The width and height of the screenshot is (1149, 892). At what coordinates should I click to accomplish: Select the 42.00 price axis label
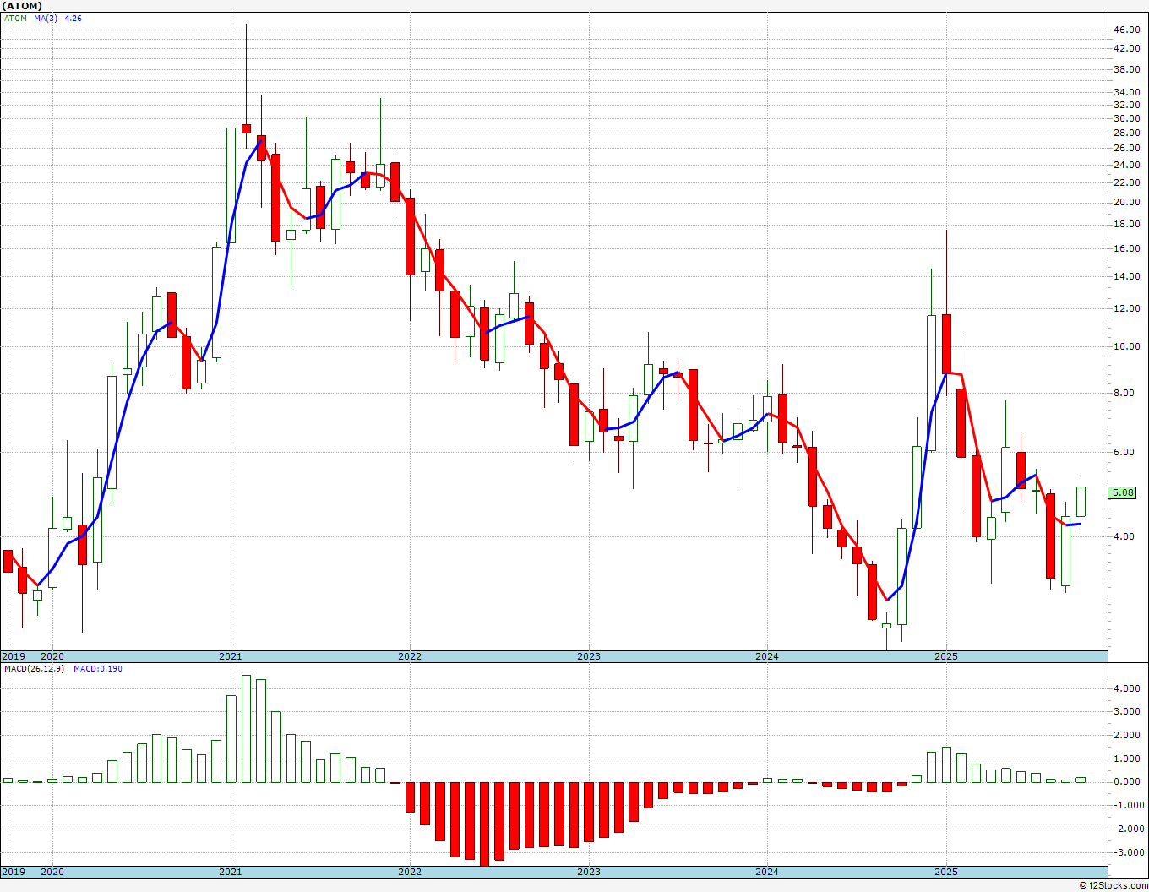[1127, 49]
